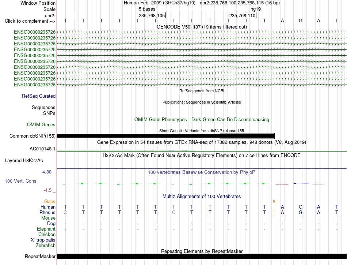
Task: Click the Mouse alignment row label
Action: click(x=48, y=218)
